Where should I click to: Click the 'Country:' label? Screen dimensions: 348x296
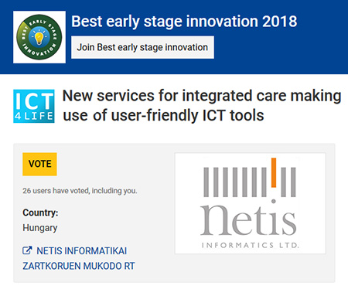pyautogui.click(x=40, y=213)
